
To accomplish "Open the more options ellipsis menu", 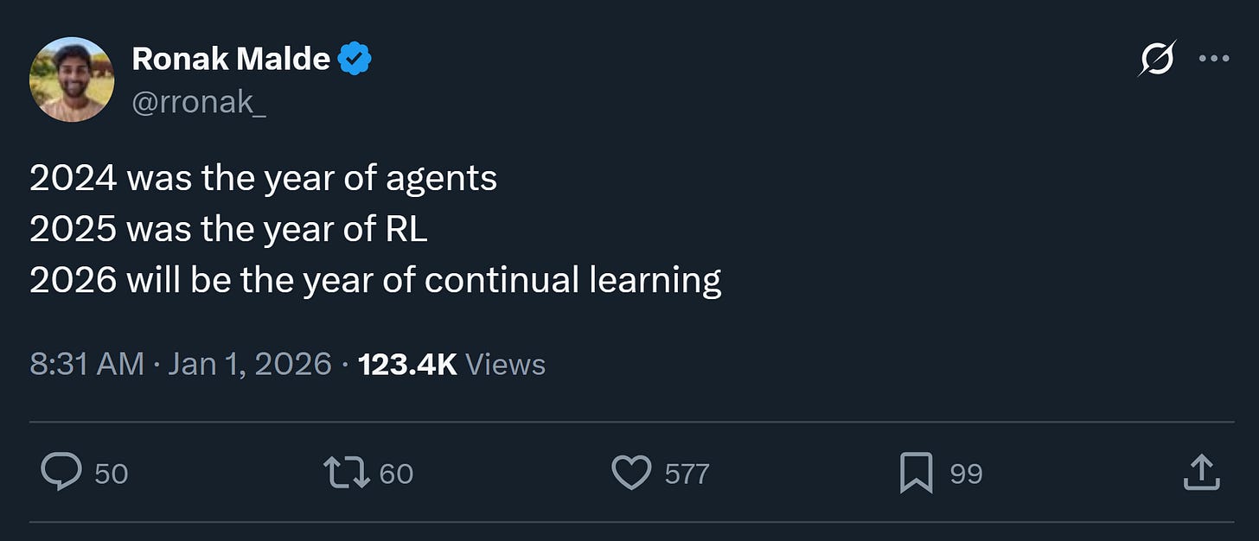I will [1216, 57].
